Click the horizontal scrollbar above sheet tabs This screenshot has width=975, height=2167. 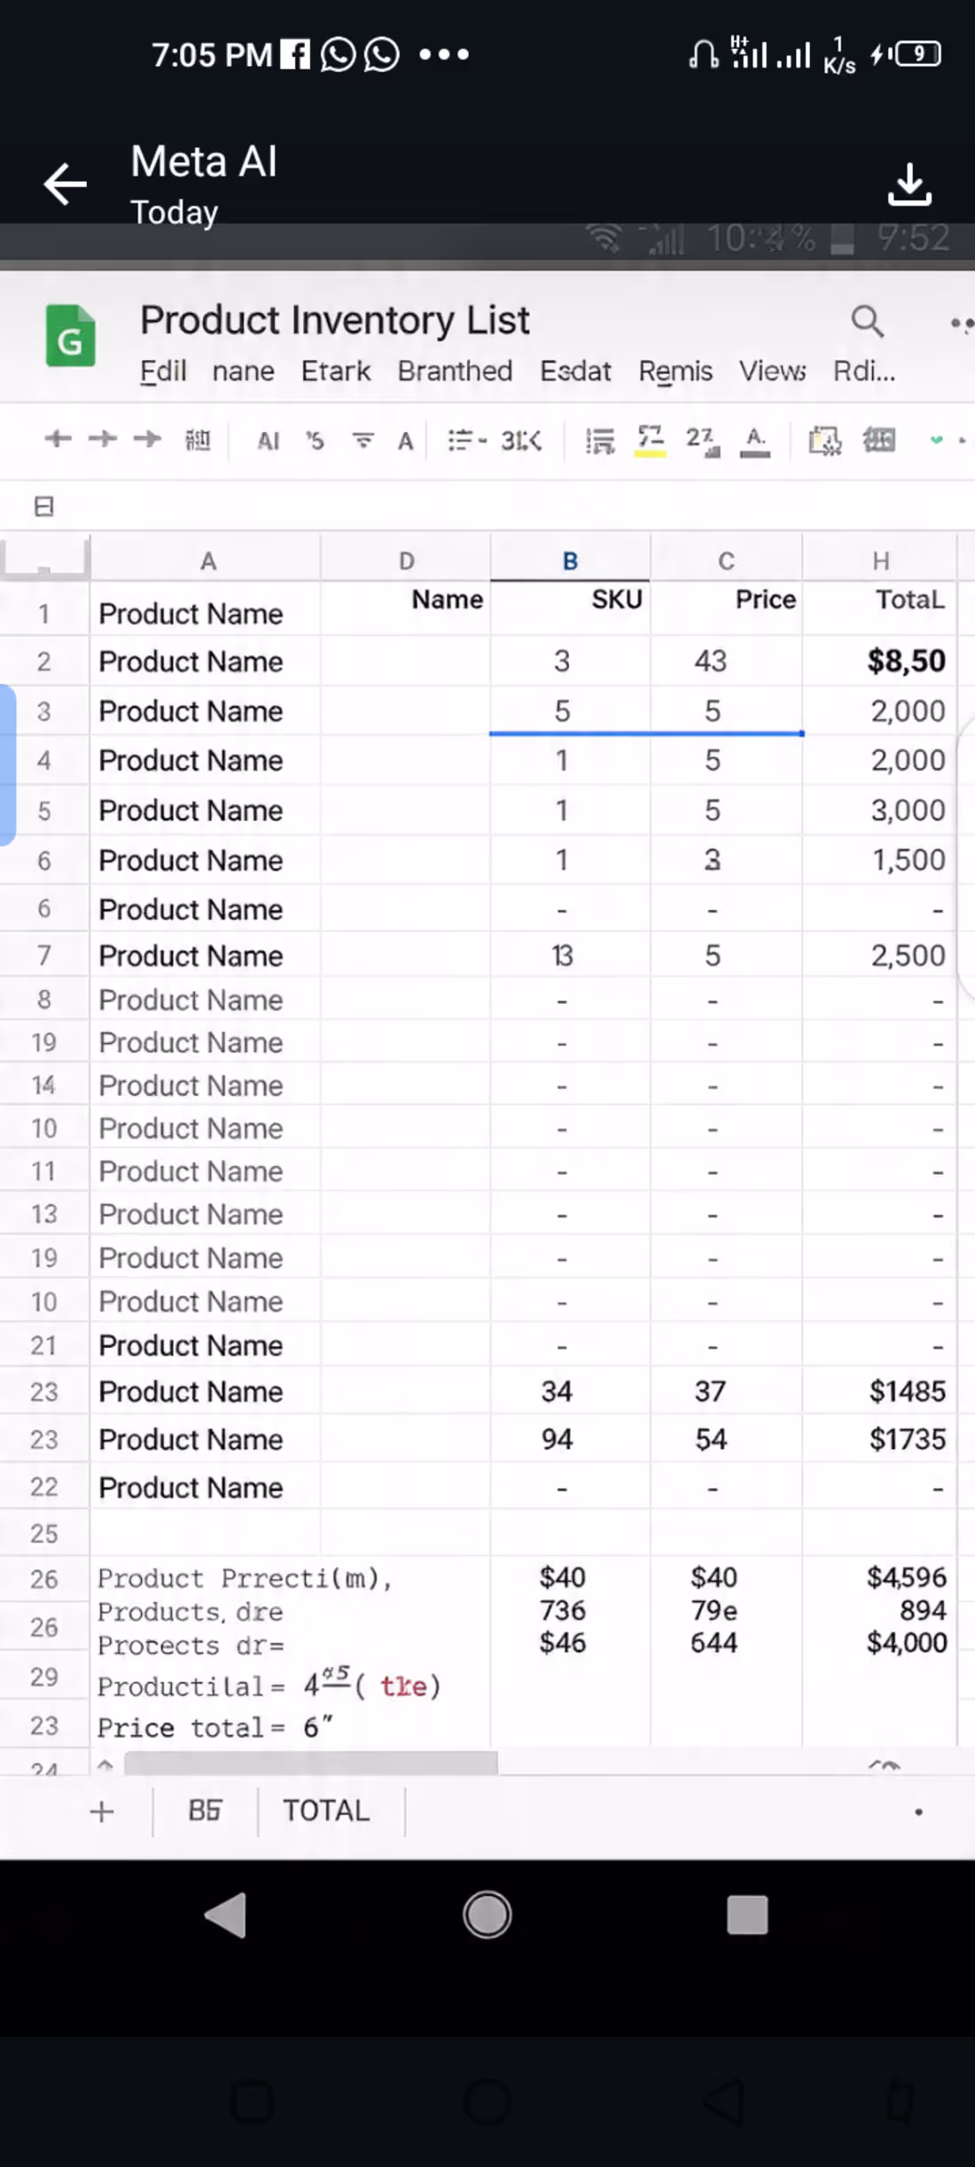[311, 1763]
